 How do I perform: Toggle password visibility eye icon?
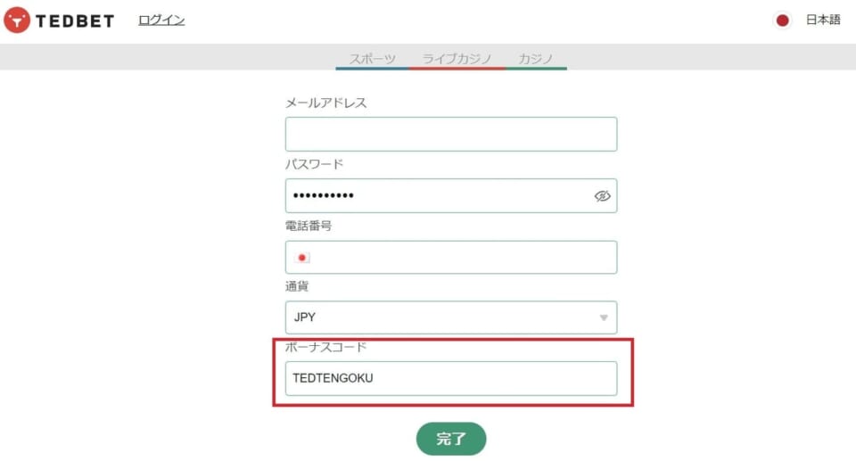click(602, 195)
